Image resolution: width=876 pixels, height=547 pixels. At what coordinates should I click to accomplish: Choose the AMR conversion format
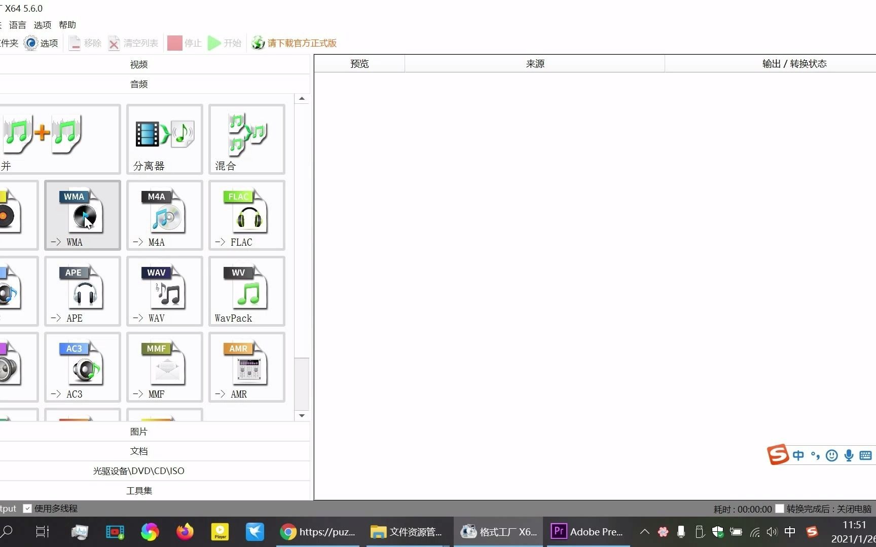[246, 367]
